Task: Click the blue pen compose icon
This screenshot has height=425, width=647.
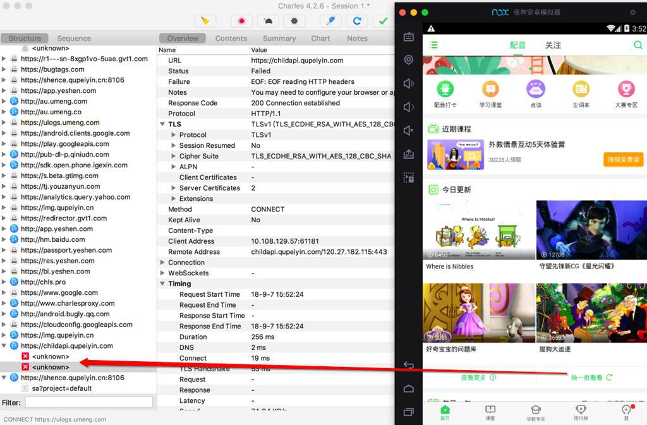Action: tap(330, 21)
